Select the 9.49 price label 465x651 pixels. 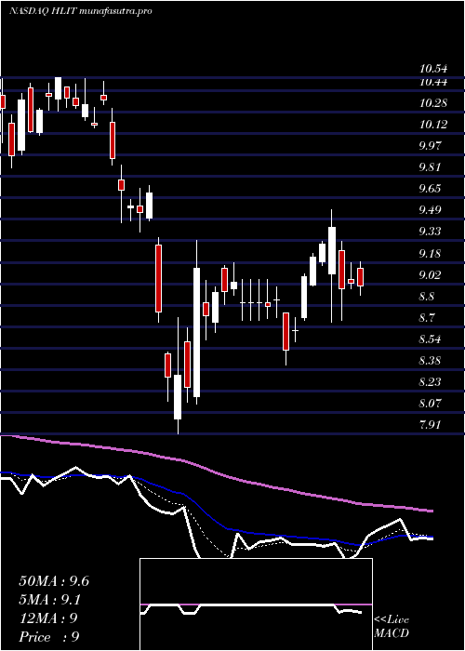click(x=430, y=209)
